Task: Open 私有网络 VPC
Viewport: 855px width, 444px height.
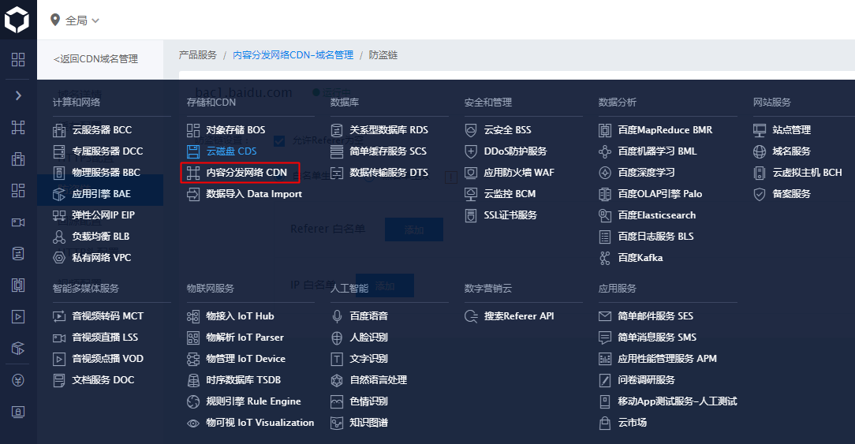Action: [102, 257]
